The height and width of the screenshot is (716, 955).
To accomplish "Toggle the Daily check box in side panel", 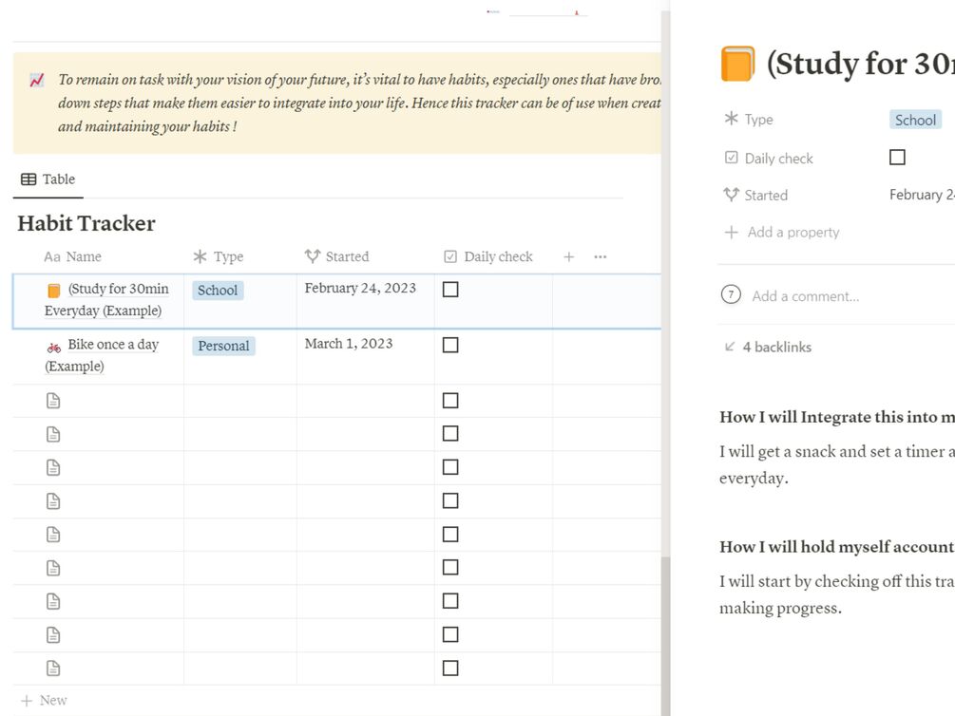I will [x=897, y=158].
